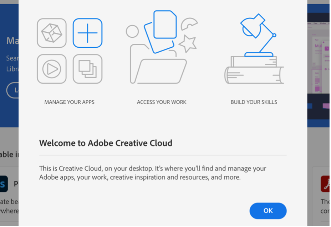Image resolution: width=331 pixels, height=227 pixels.
Task: Click the red Acrobat icon behind the dialog
Action: (x=325, y=184)
